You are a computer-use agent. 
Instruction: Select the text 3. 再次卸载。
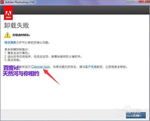click(x=13, y=60)
